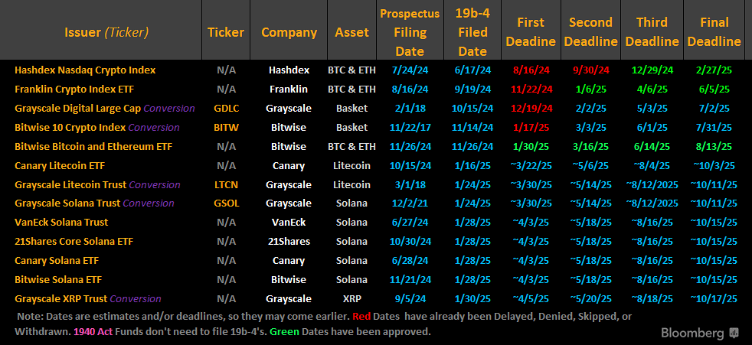This screenshot has height=345, width=752.
Task: Click the Bloomberg terminal icon
Action: tap(734, 334)
